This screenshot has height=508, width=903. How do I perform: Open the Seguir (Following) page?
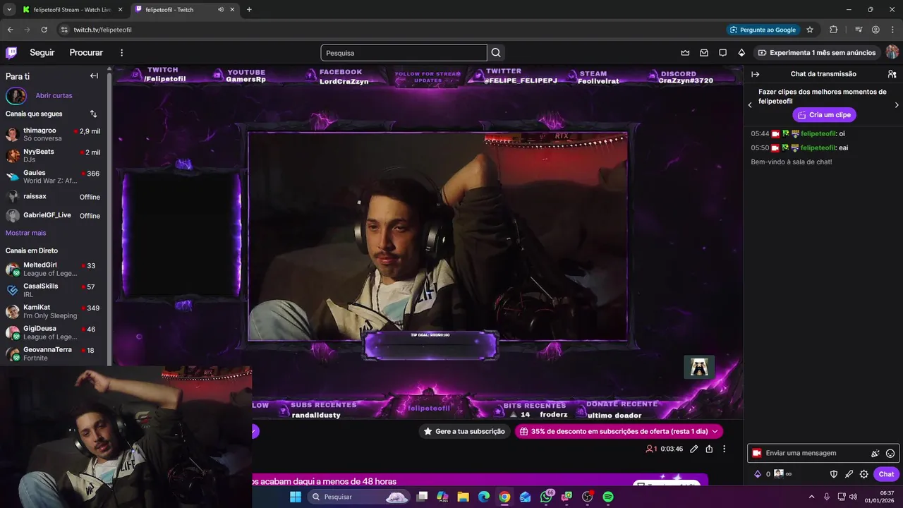42,53
